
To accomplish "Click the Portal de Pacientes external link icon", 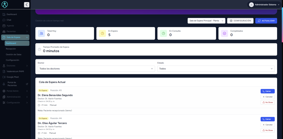I will pyautogui.click(x=27, y=84).
